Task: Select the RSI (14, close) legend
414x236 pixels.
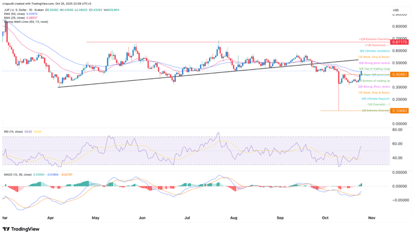Action: [x=13, y=131]
